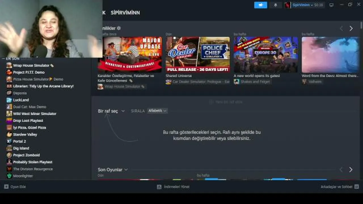Click the downloads icon beside İndirmeleri Yönet
The height and width of the screenshot is (204, 363).
click(159, 187)
